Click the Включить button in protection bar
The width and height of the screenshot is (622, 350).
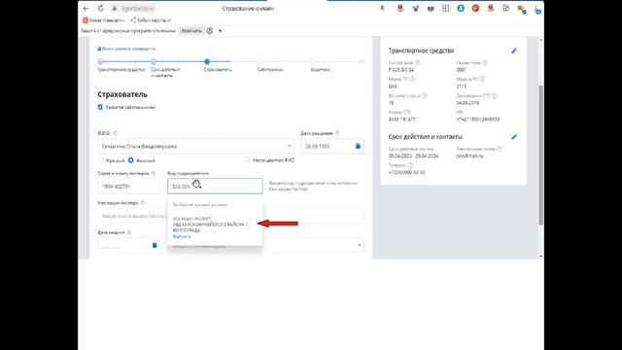click(x=191, y=30)
